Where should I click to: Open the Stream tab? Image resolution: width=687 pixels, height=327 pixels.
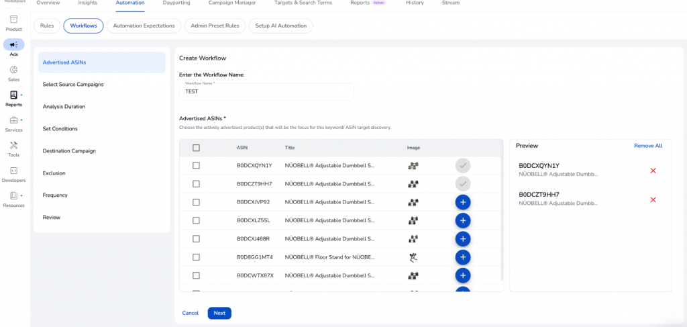pyautogui.click(x=451, y=3)
